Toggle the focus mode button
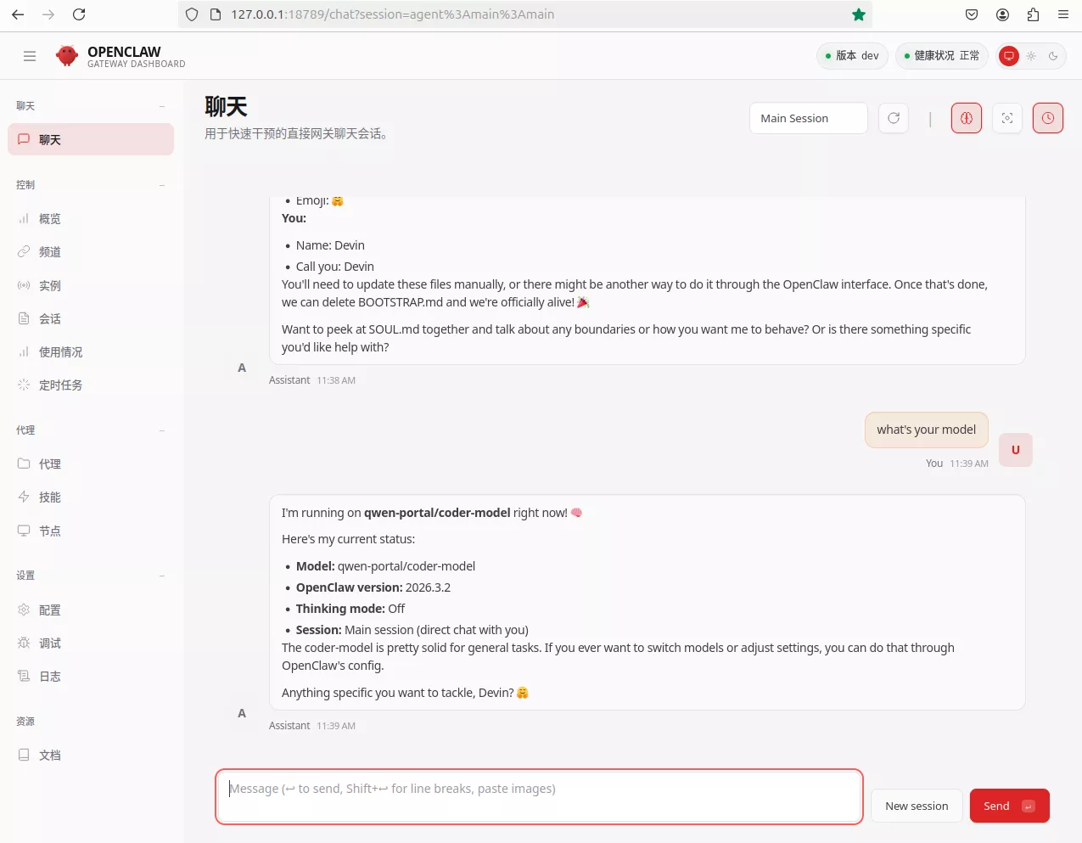Screen dimensions: 1082x843 click(1007, 119)
